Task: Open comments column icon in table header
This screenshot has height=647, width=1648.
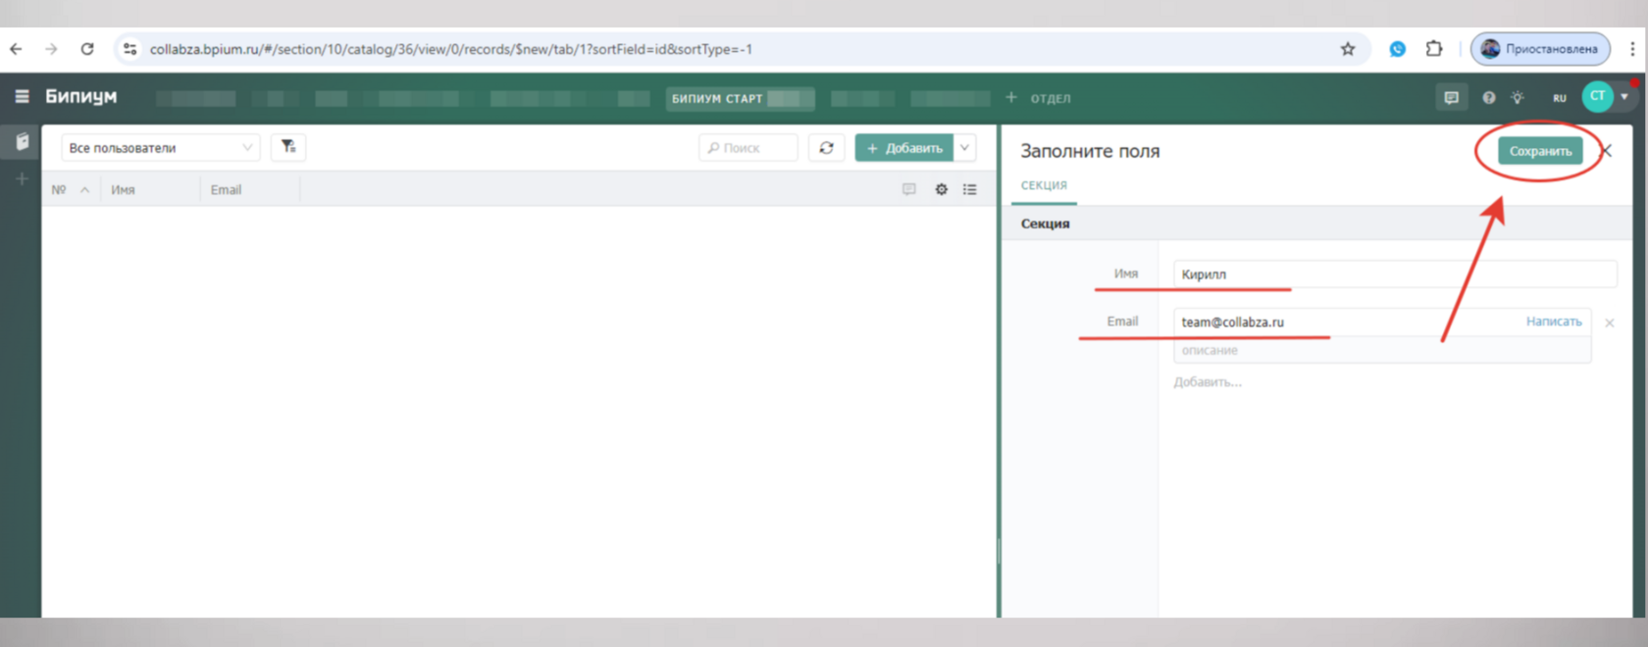Action: pyautogui.click(x=908, y=189)
